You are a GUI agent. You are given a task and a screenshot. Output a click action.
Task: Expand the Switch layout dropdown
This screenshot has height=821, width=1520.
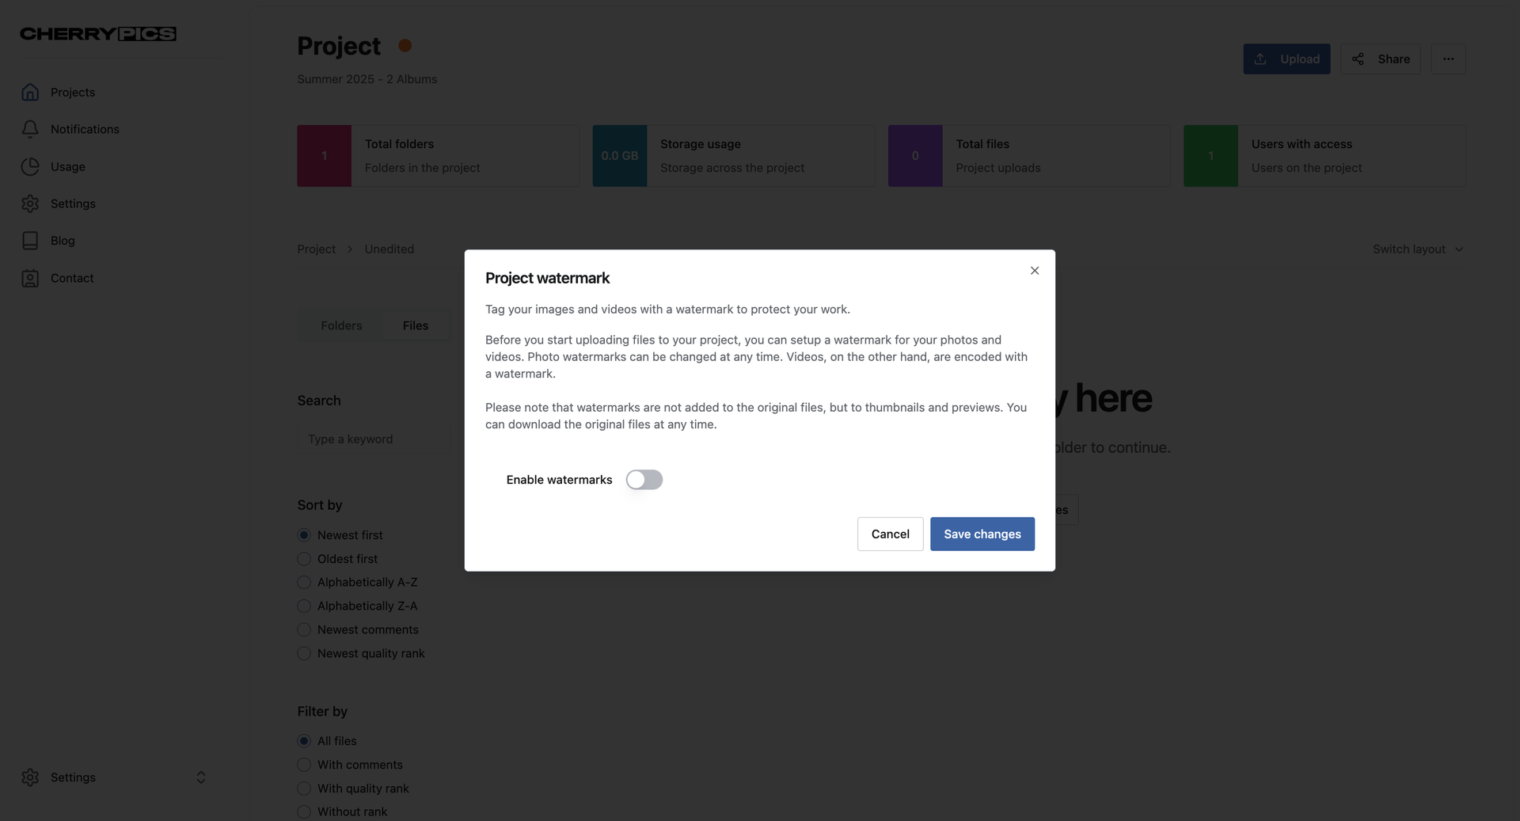tap(1418, 249)
